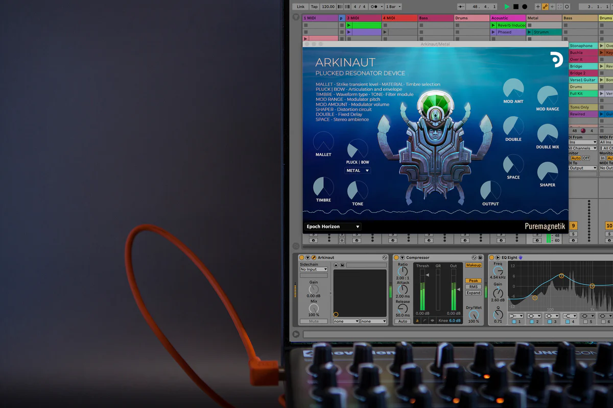Click the Compressor save preset disk icon
The height and width of the screenshot is (408, 613).
click(x=480, y=258)
